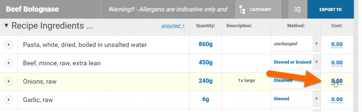
Task: Open method dropdown for Beef mince
Action: click(x=316, y=62)
